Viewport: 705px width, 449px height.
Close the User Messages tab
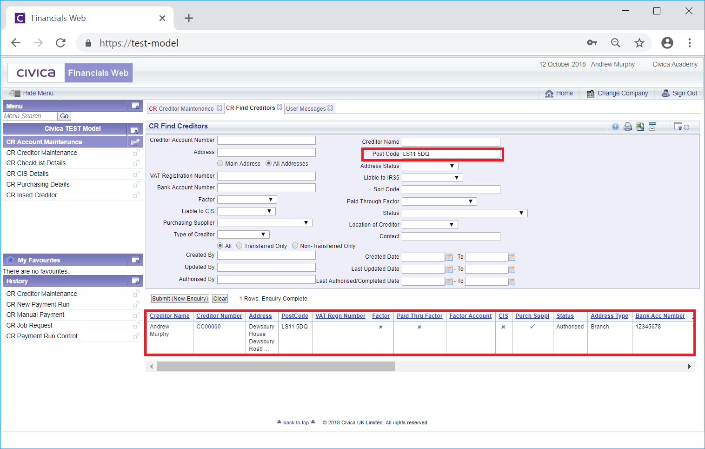click(330, 108)
